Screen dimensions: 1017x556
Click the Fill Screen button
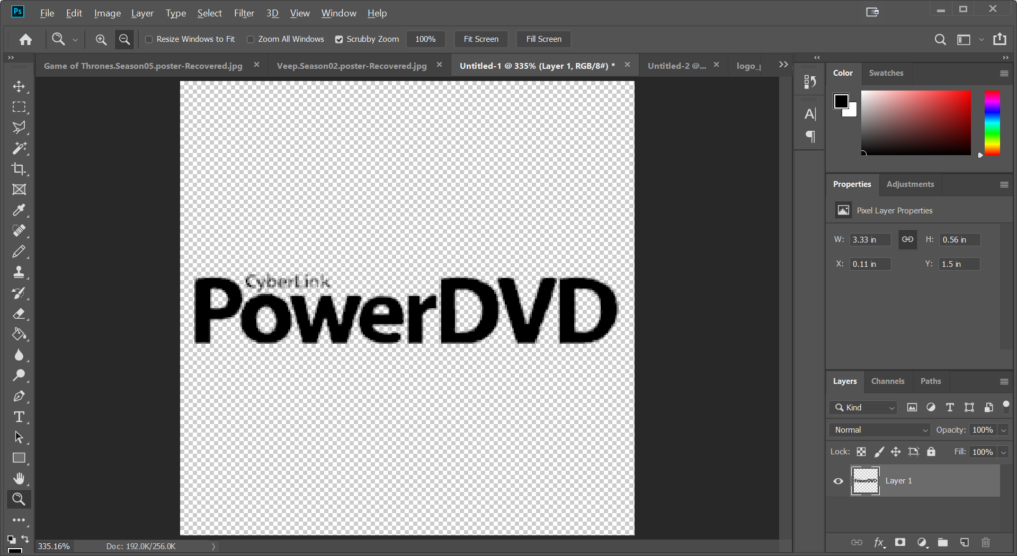point(543,39)
